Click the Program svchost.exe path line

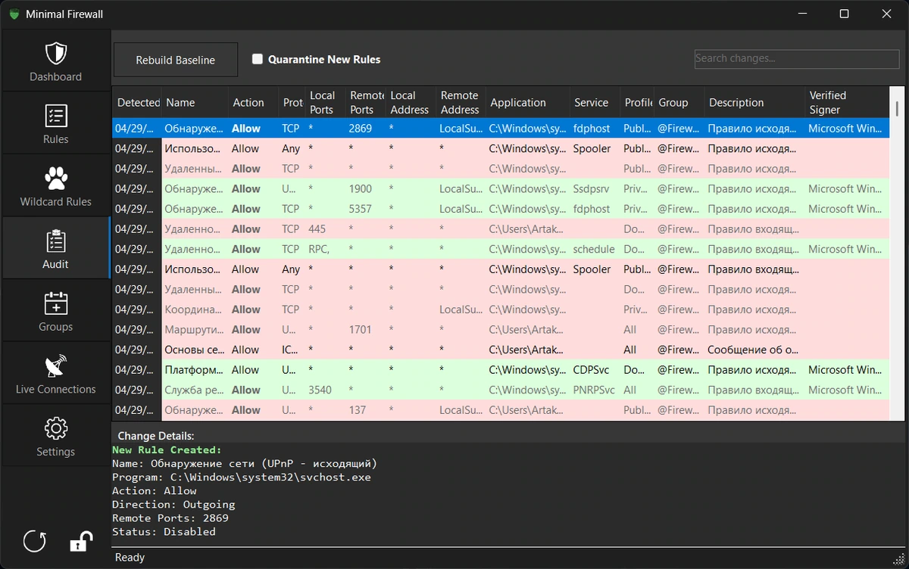click(242, 477)
